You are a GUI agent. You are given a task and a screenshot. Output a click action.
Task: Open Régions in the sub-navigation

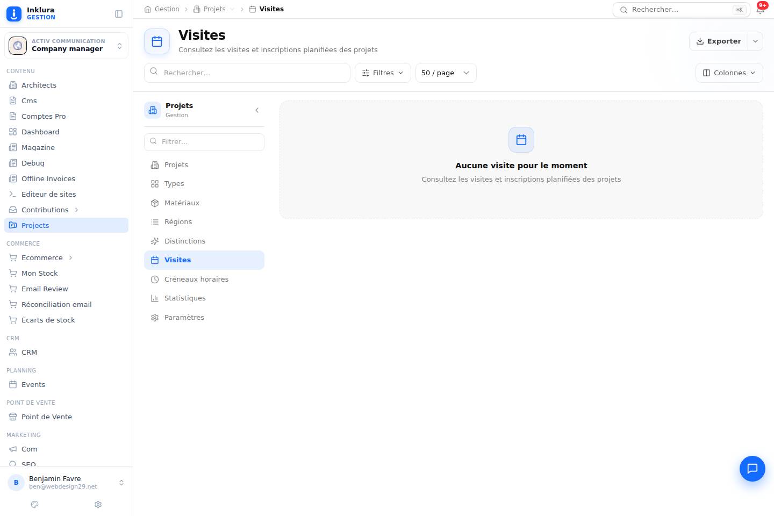click(x=204, y=222)
